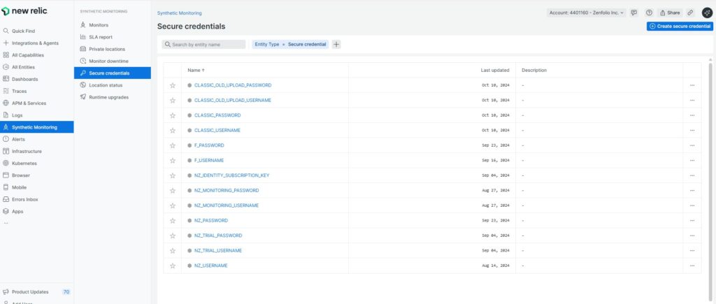Image resolution: width=716 pixels, height=304 pixels.
Task: Click the plus icon to add filter
Action: pyautogui.click(x=336, y=44)
